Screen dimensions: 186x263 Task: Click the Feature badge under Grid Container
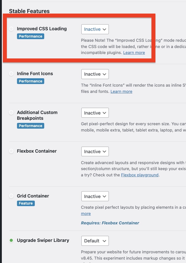pyautogui.click(x=26, y=203)
